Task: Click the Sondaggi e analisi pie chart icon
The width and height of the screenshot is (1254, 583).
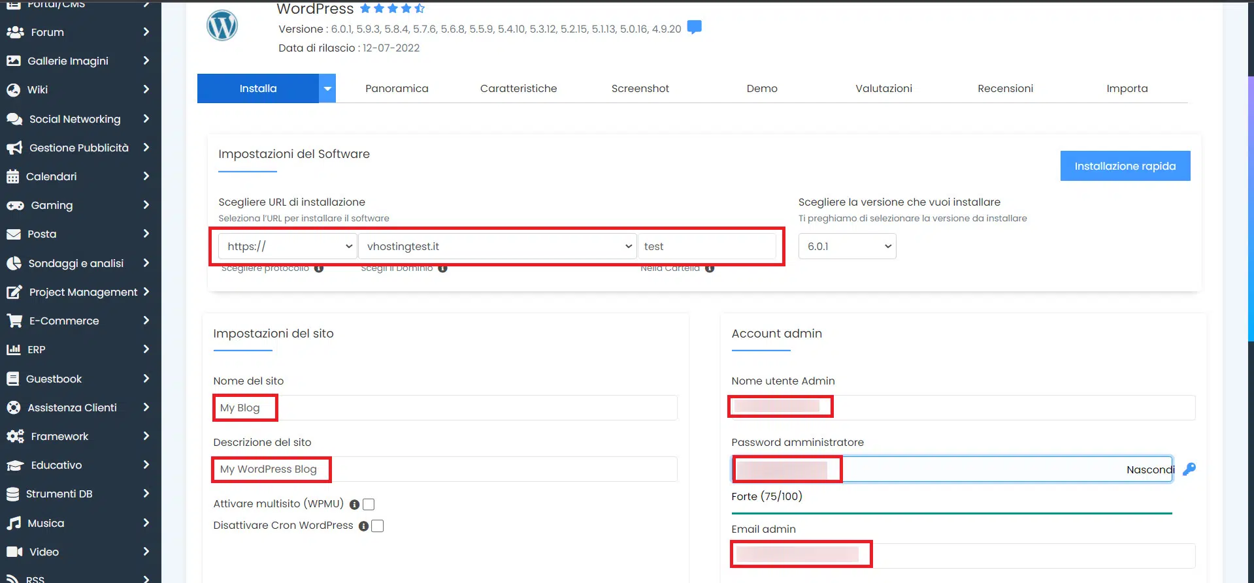Action: [x=14, y=263]
